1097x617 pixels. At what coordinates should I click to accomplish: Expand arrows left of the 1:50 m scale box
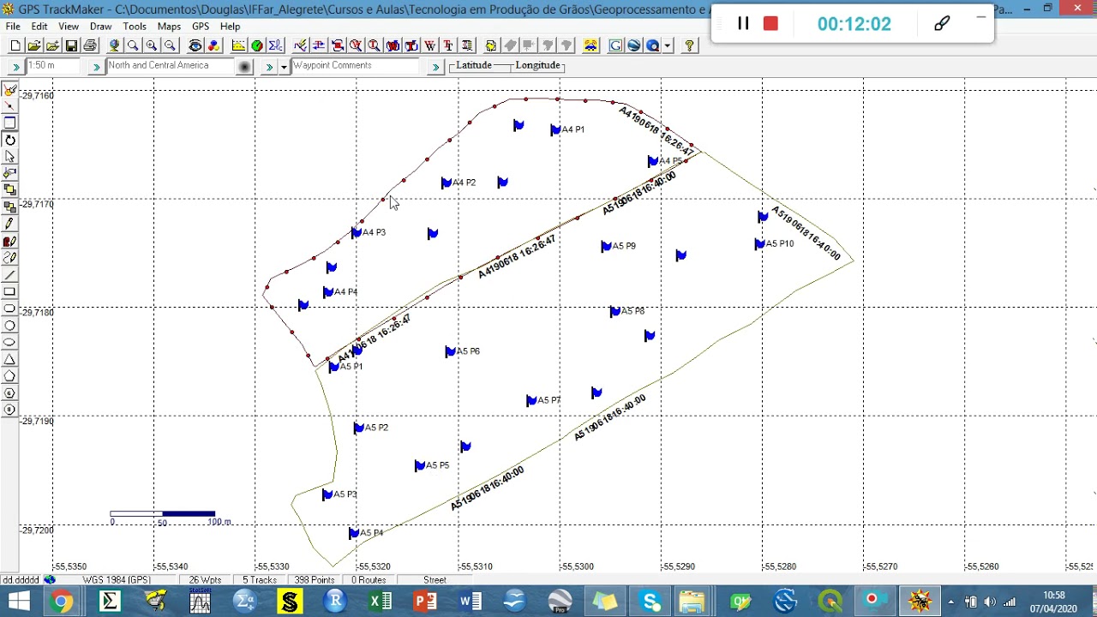tap(15, 66)
